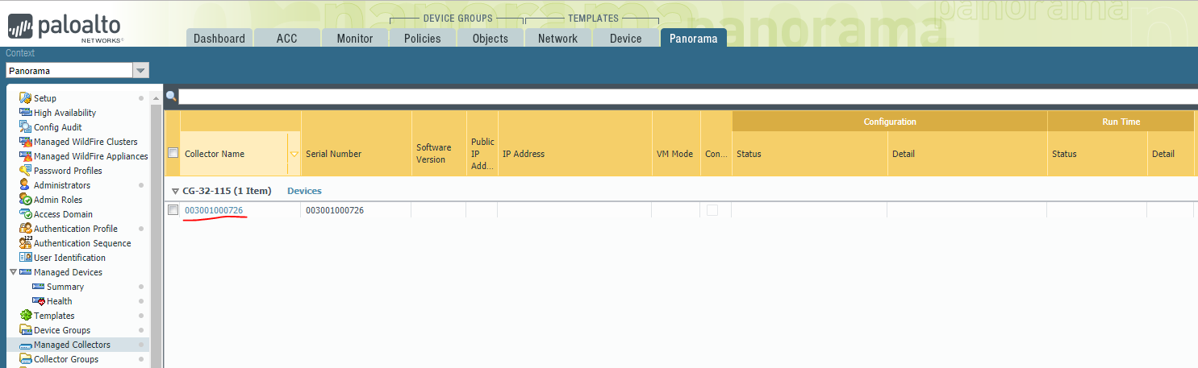Click the Authentication Sequence icon
This screenshot has height=368, width=1198.
pos(26,243)
